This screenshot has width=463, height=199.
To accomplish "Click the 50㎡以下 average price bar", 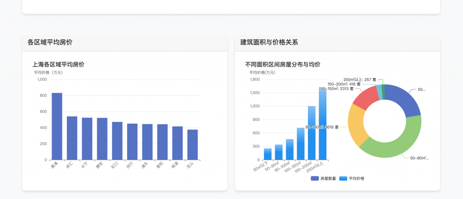I will tap(268, 154).
